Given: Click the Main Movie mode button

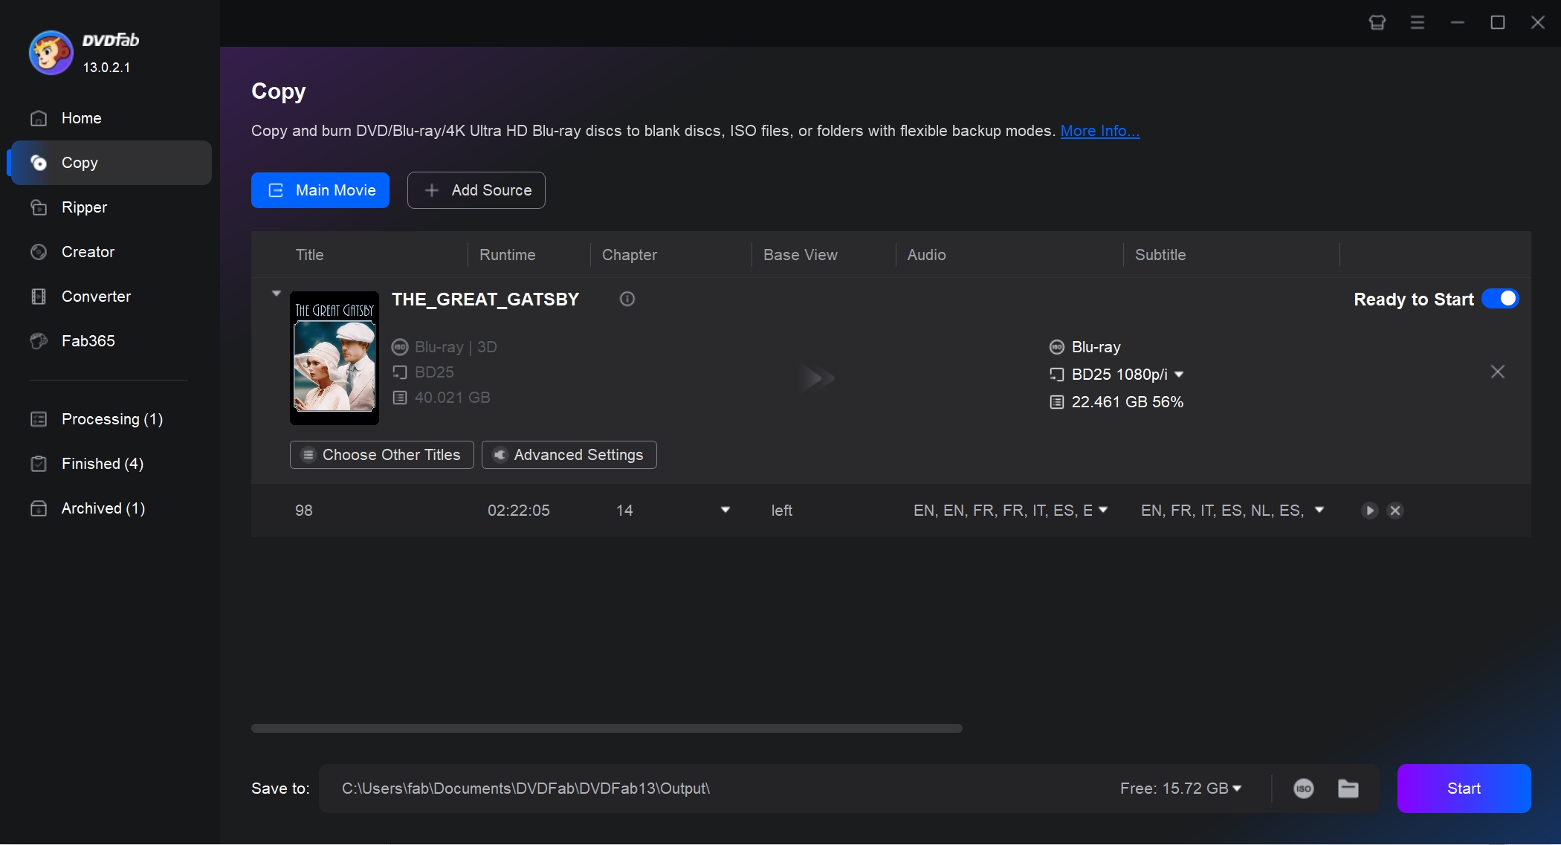Looking at the screenshot, I should pyautogui.click(x=320, y=190).
